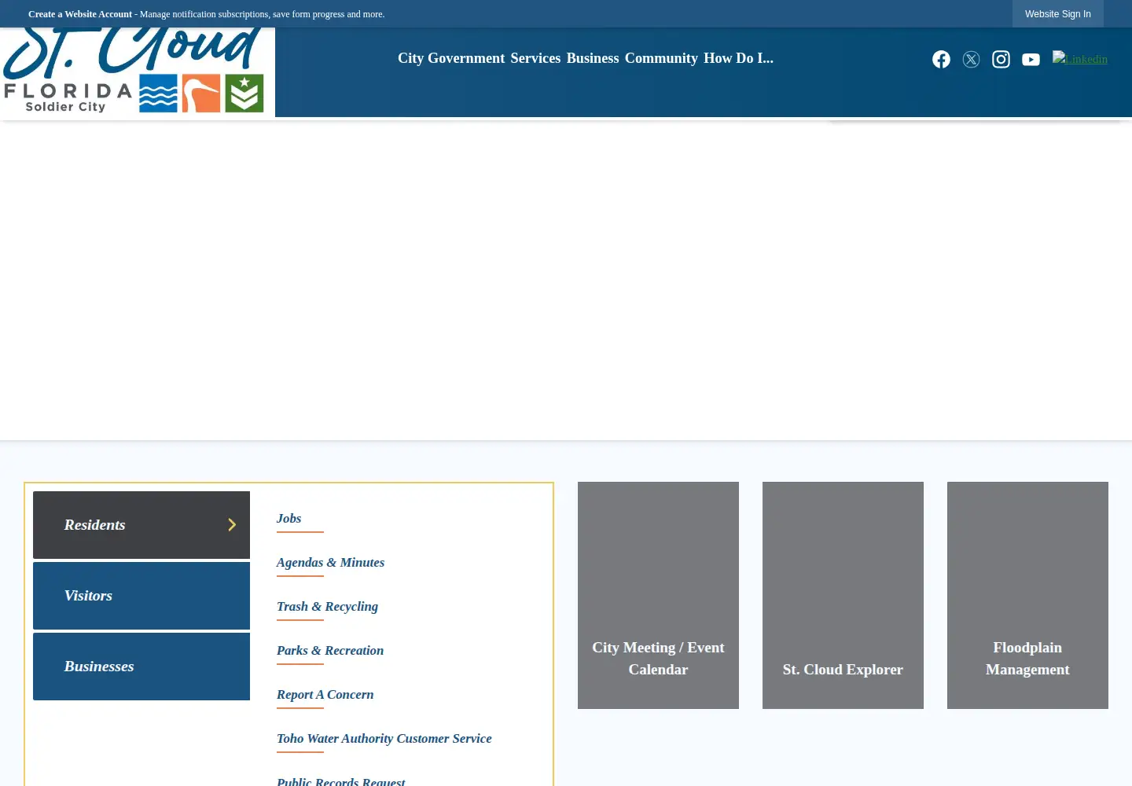This screenshot has width=1132, height=786.
Task: Open the Jobs link
Action: pyautogui.click(x=289, y=519)
